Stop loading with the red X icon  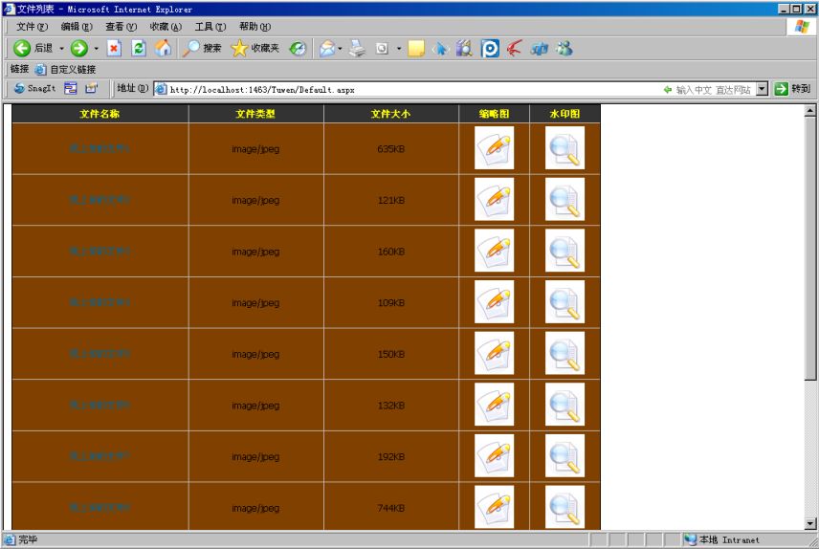click(114, 48)
